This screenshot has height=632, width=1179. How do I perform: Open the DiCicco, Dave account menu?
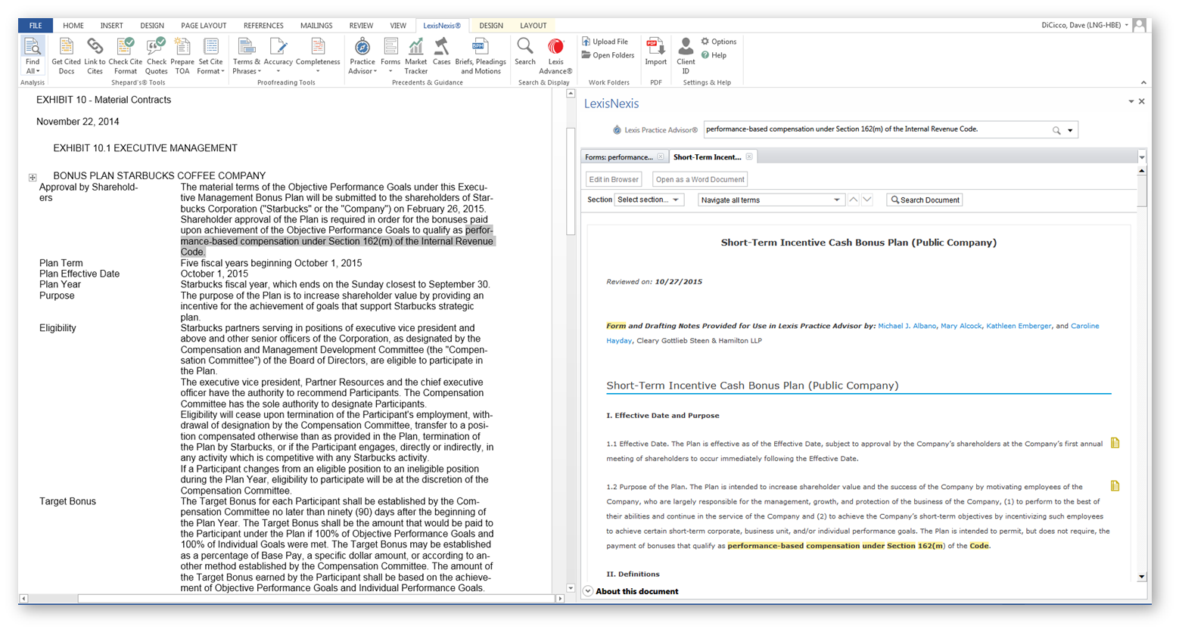[x=1085, y=25]
